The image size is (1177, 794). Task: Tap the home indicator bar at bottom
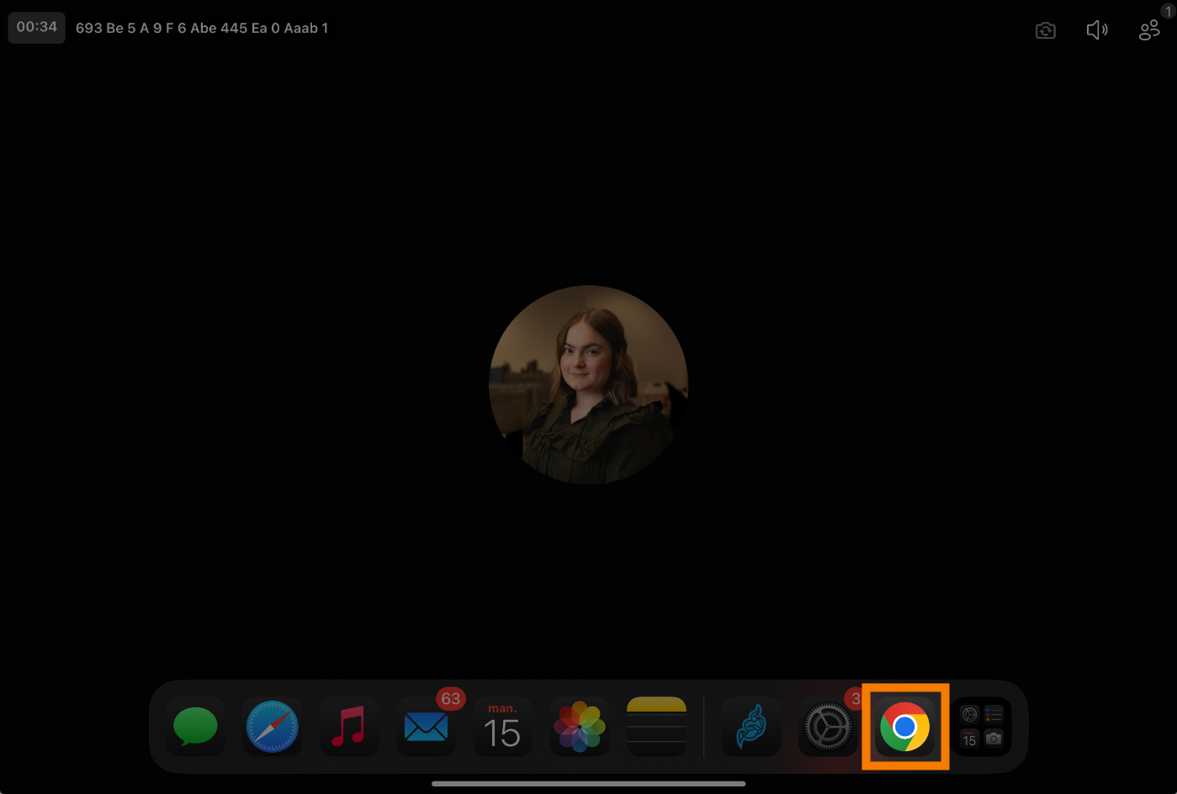(x=588, y=784)
